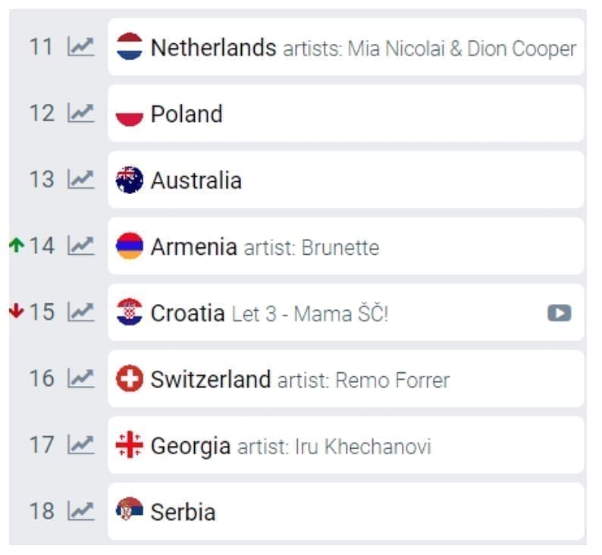Open the chart icon for Switzerland's row
This screenshot has height=555, width=602.
pyautogui.click(x=80, y=378)
